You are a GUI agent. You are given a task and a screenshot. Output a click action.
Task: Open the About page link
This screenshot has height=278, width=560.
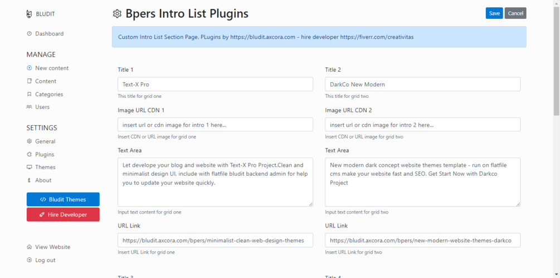pos(43,181)
